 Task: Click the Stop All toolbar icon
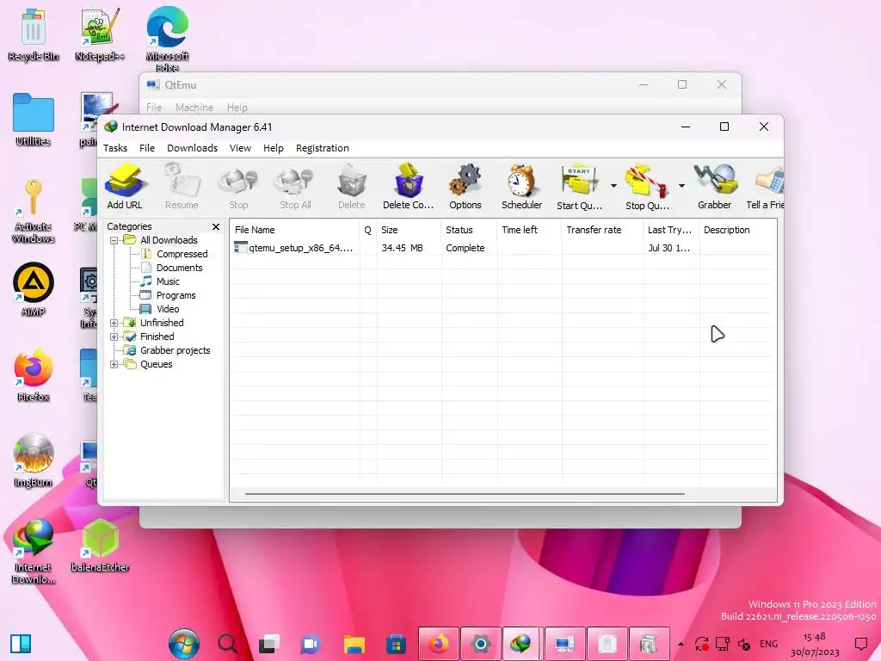coord(295,187)
